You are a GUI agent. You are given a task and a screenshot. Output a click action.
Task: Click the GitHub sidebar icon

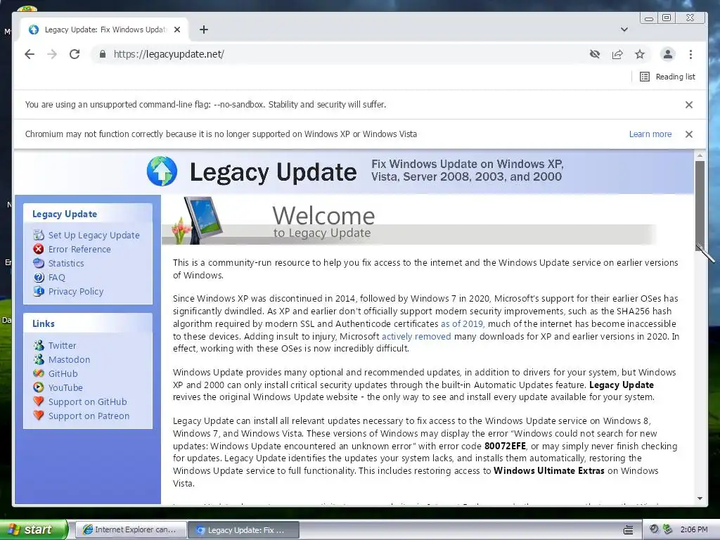pos(39,373)
